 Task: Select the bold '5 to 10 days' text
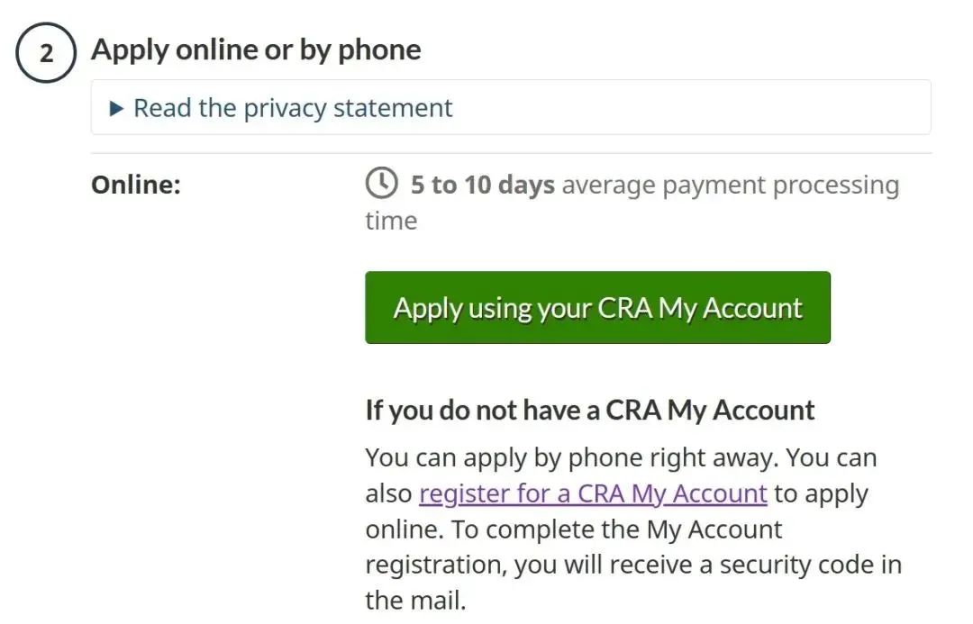coord(483,185)
